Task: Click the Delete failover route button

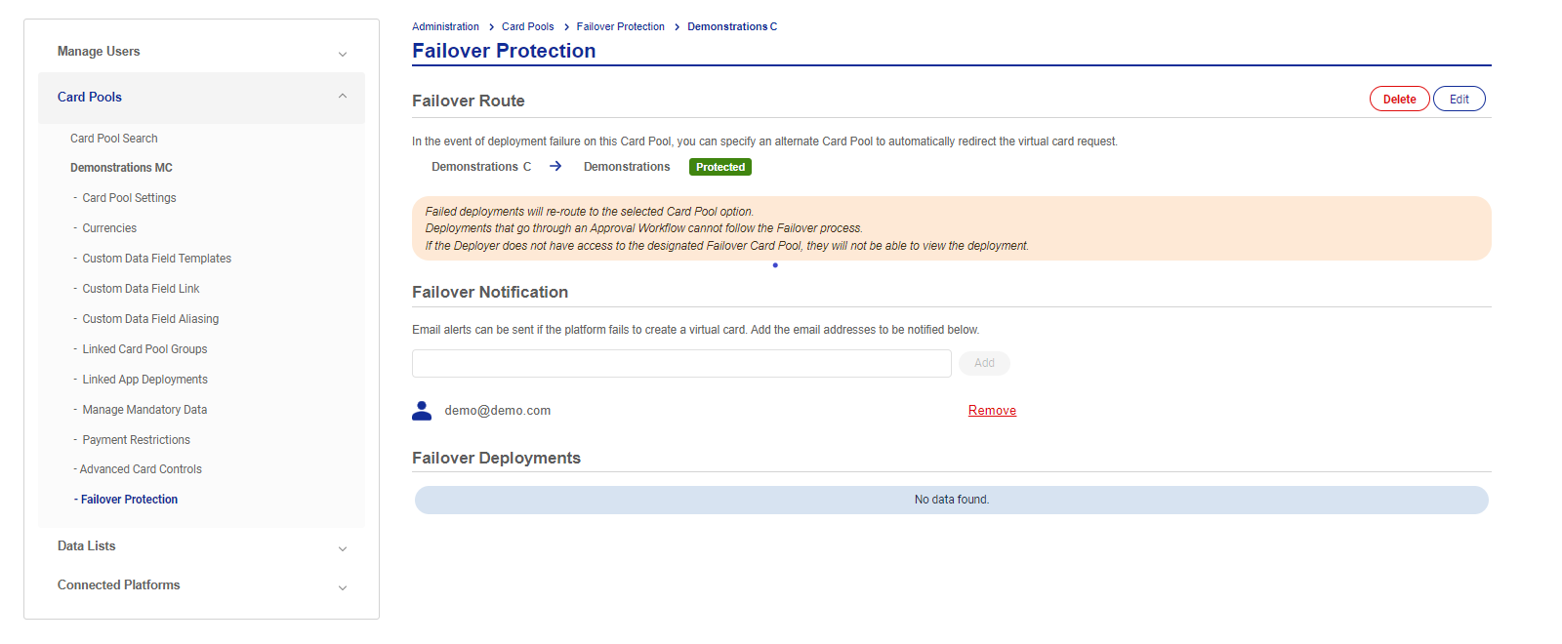Action: pos(1399,99)
